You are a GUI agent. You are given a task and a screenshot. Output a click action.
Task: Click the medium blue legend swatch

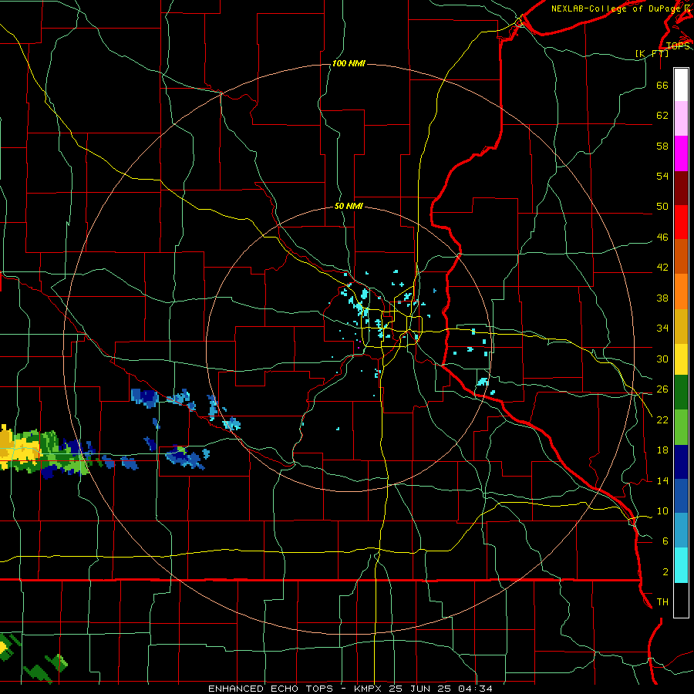[x=681, y=496]
